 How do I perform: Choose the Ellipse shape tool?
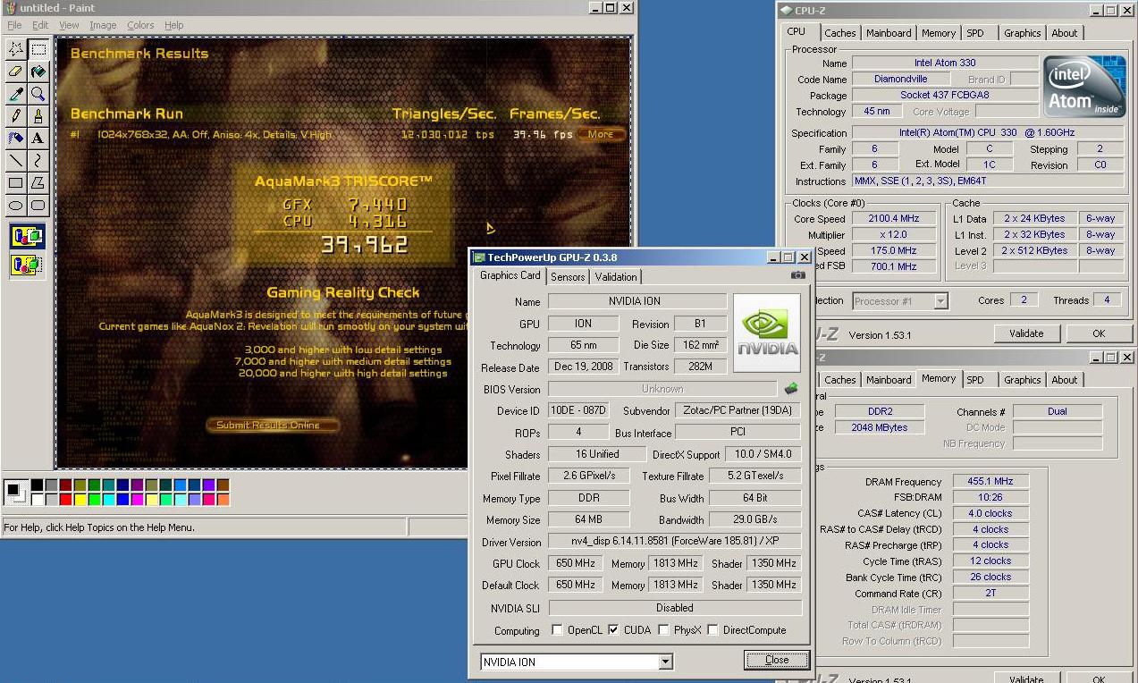[x=15, y=206]
